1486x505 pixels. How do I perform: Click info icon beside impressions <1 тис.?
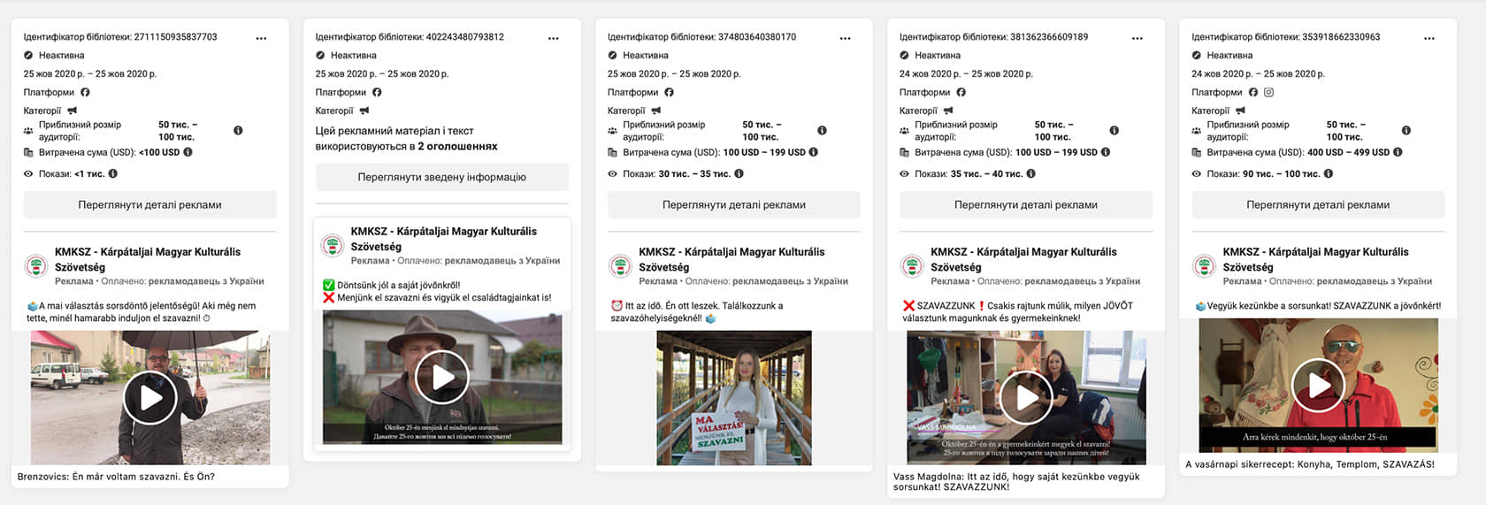pos(113,173)
